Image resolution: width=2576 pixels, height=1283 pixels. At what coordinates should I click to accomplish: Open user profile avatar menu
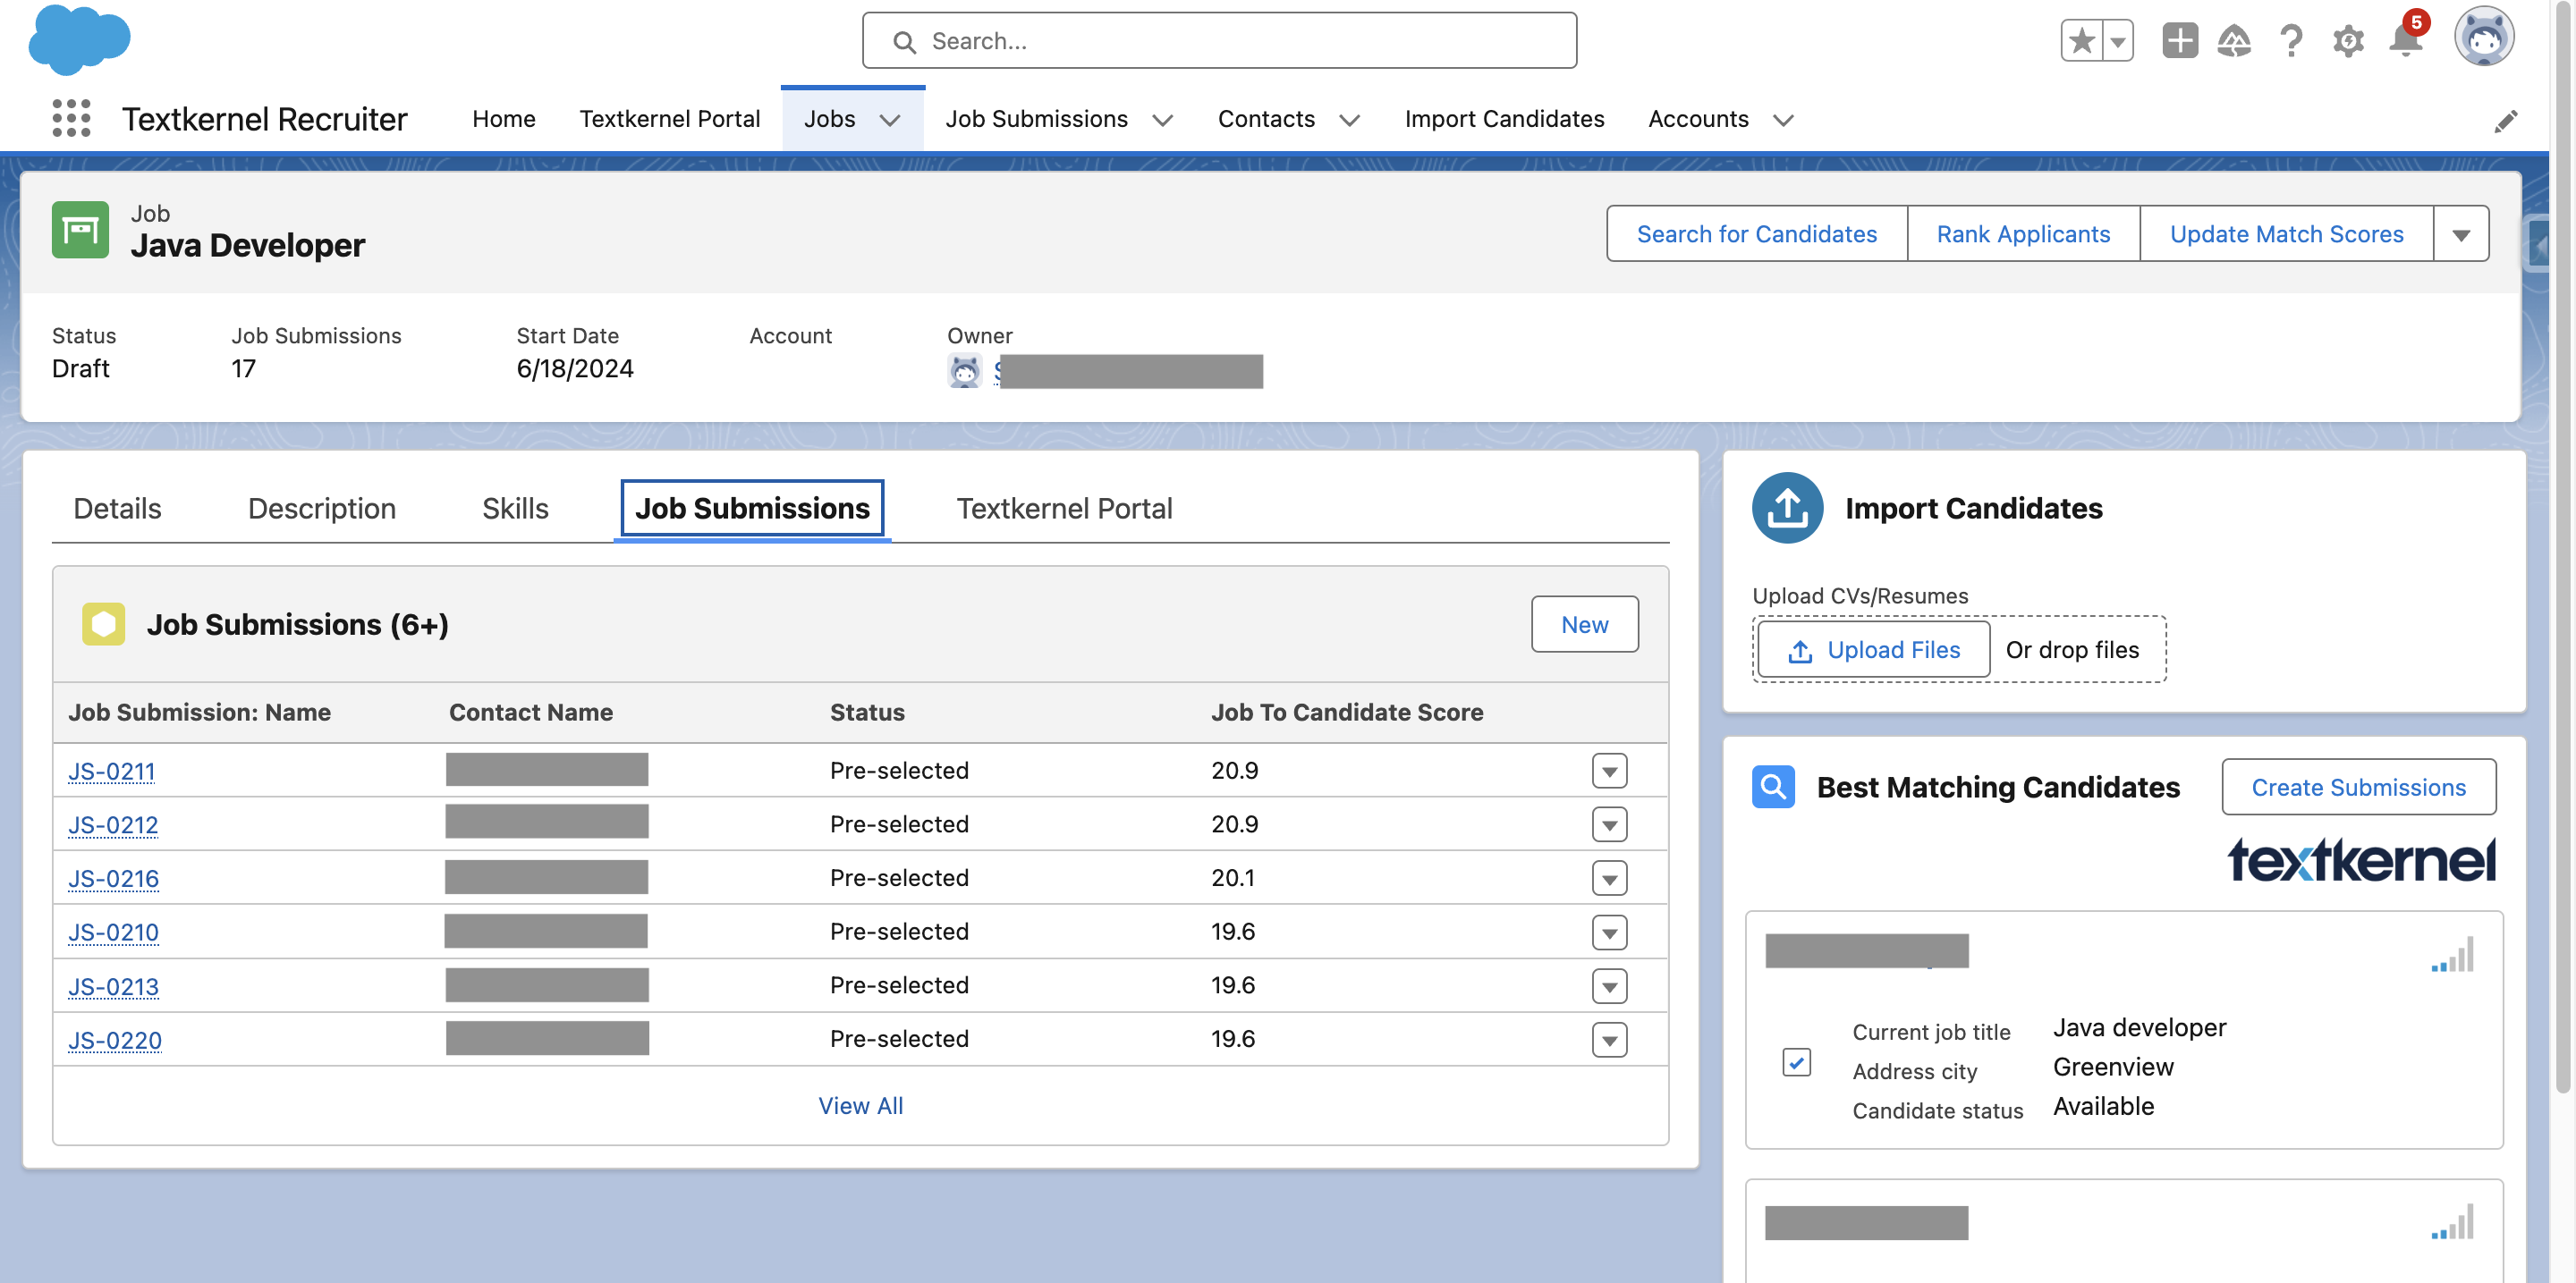click(2484, 38)
